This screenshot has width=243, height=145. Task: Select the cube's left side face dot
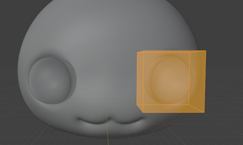pyautogui.click(x=140, y=80)
